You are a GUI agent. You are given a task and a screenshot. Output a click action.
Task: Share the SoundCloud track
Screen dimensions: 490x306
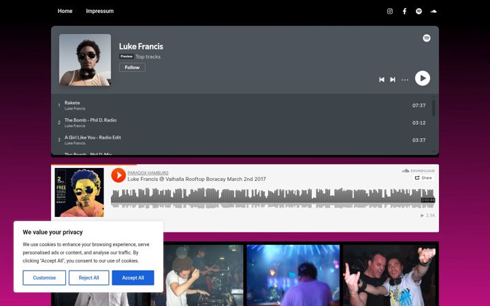click(423, 178)
